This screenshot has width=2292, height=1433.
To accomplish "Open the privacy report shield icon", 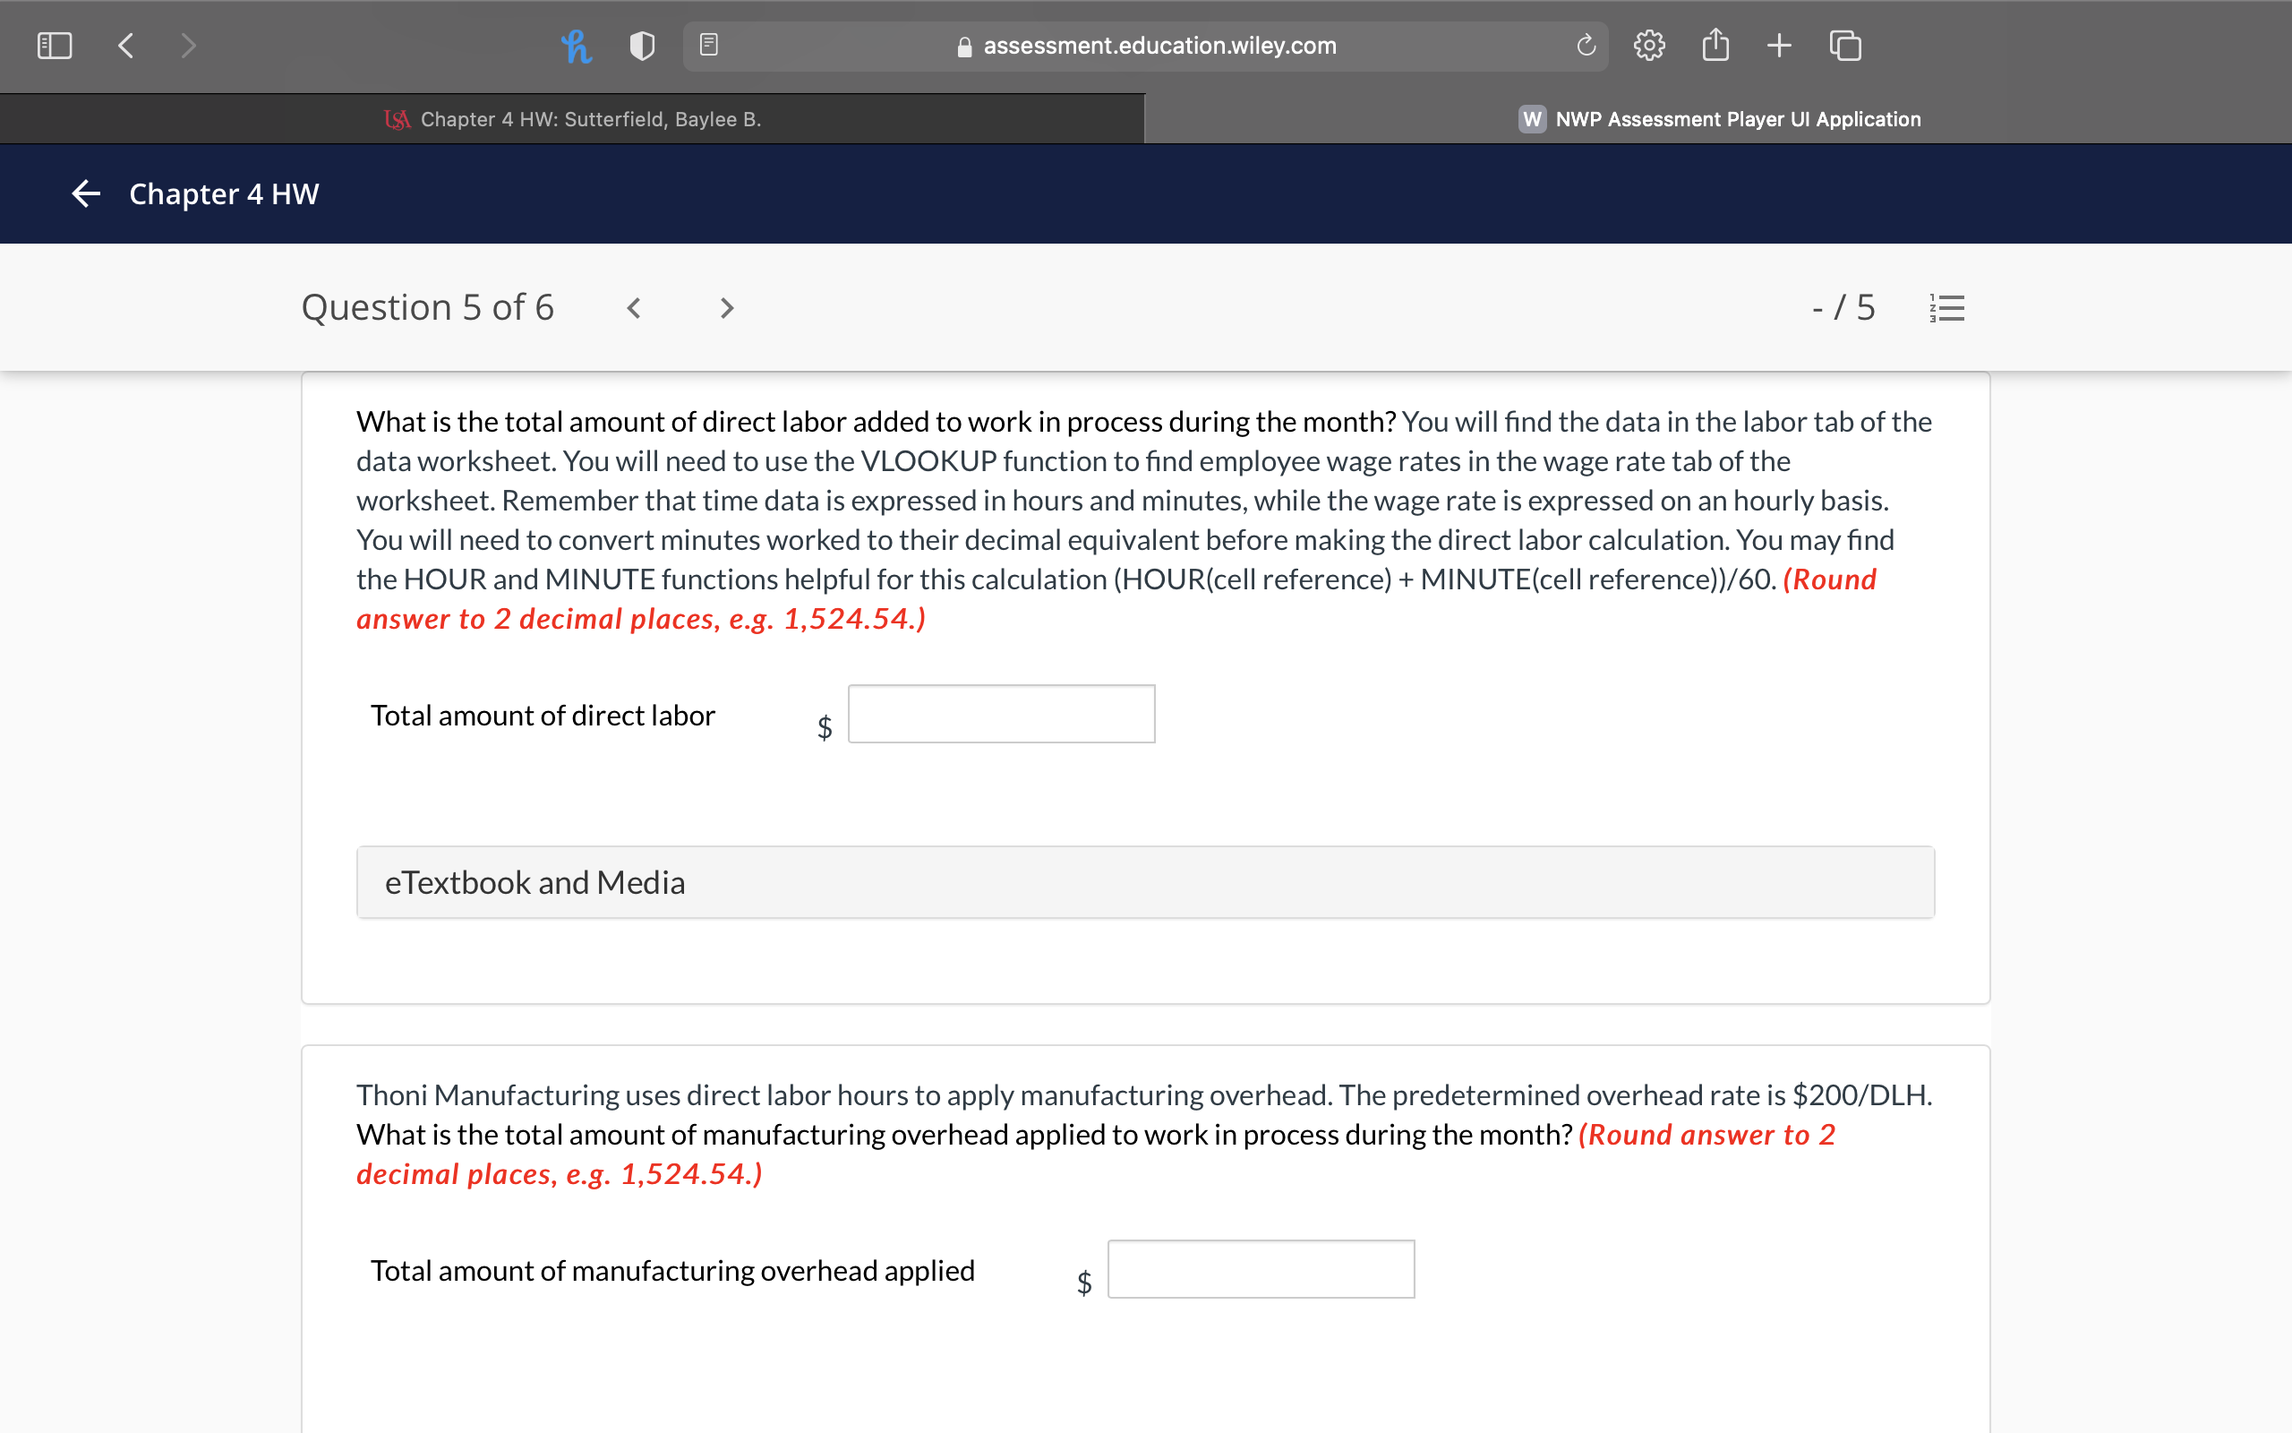I will point(642,46).
